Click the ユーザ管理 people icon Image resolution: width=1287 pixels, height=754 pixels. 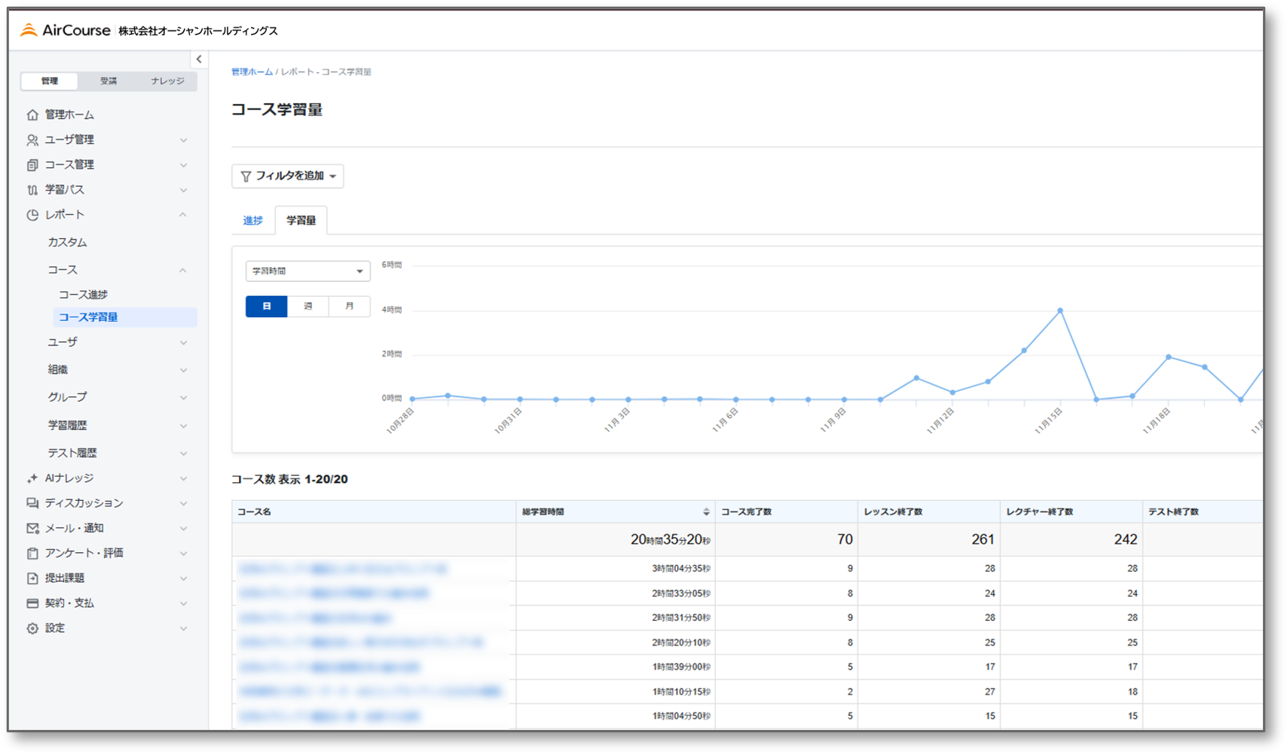[32, 140]
